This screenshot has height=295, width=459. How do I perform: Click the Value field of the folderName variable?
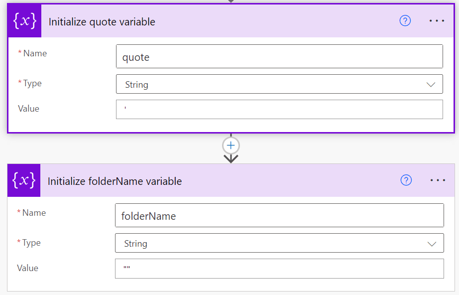pyautogui.click(x=279, y=269)
